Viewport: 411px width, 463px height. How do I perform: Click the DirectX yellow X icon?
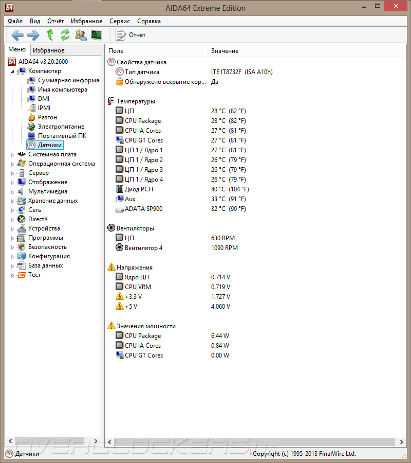[x=22, y=219]
